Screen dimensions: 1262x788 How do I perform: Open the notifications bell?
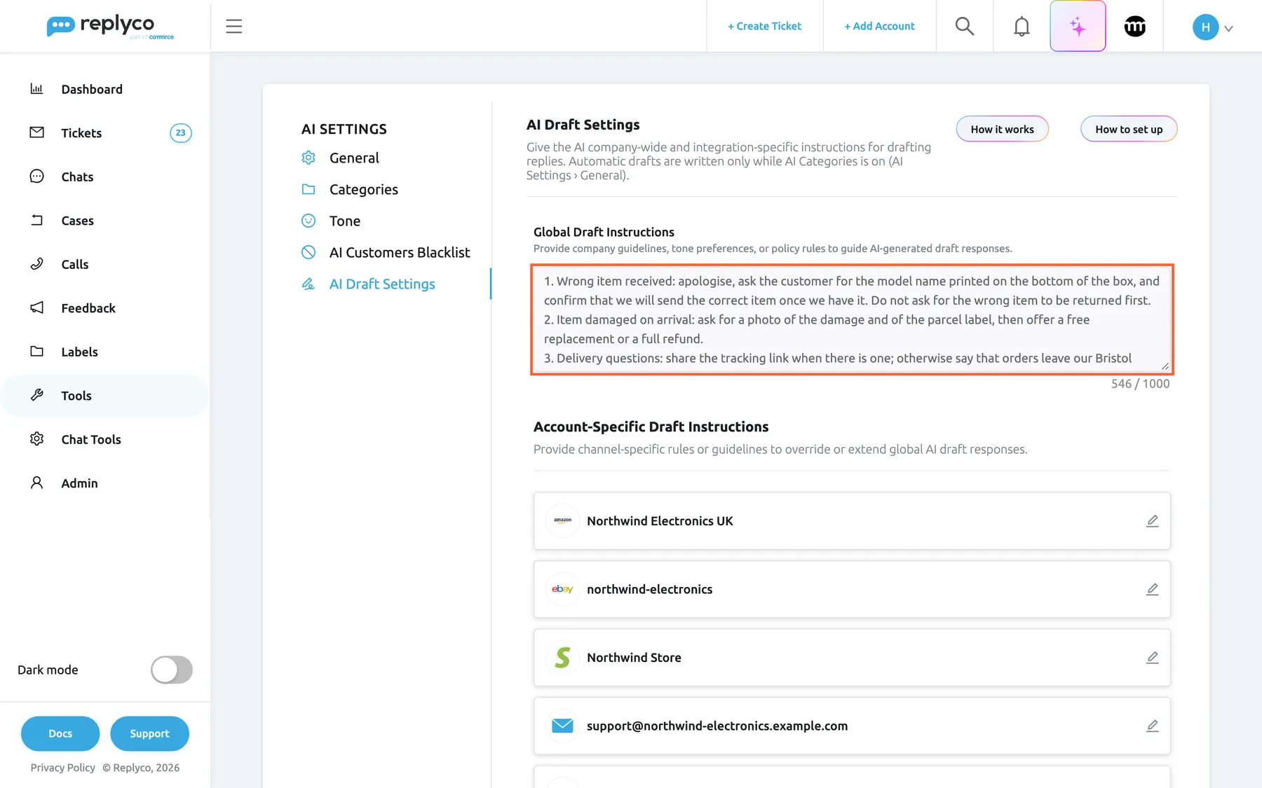pos(1022,26)
